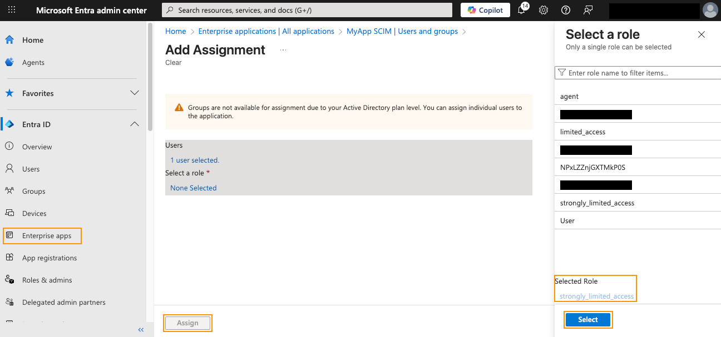Open the account avatar in top bar

pyautogui.click(x=710, y=10)
